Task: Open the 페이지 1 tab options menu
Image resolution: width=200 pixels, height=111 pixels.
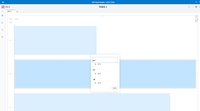Action: 14,11
